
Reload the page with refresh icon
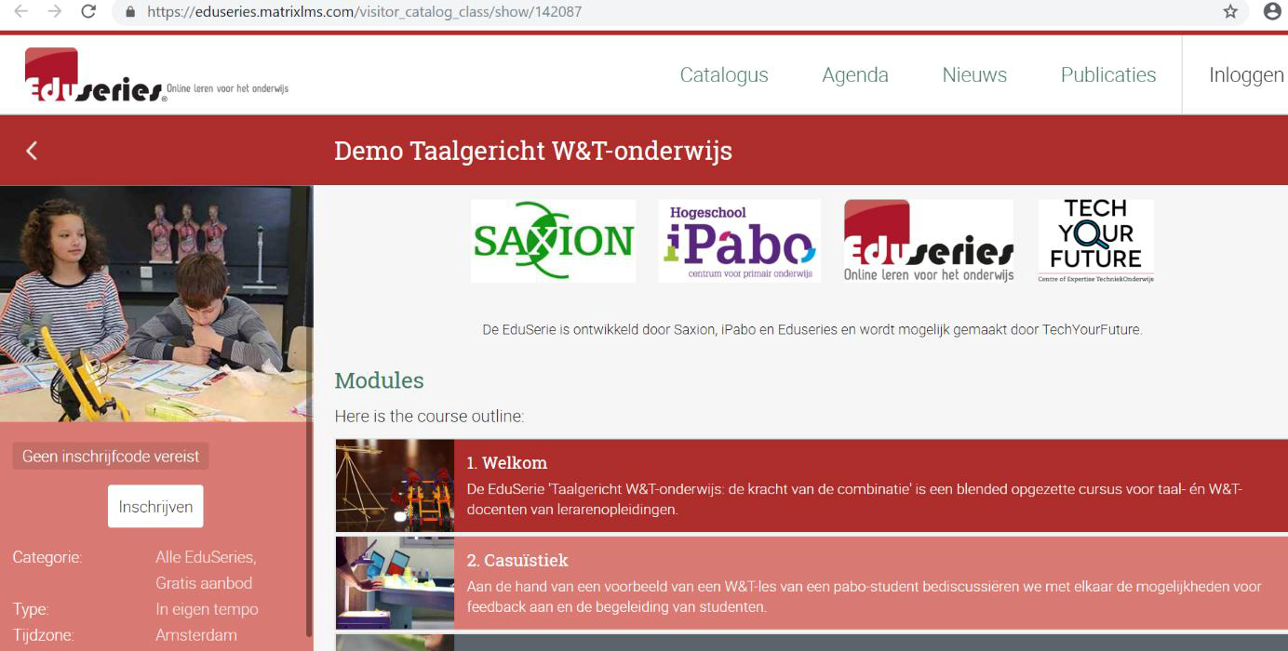pos(88,11)
